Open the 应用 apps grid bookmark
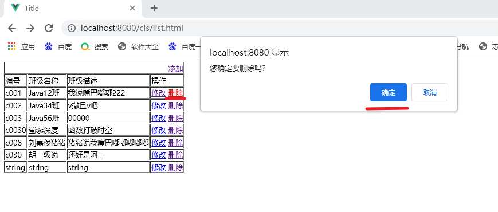The height and width of the screenshot is (212, 498). pyautogui.click(x=21, y=47)
